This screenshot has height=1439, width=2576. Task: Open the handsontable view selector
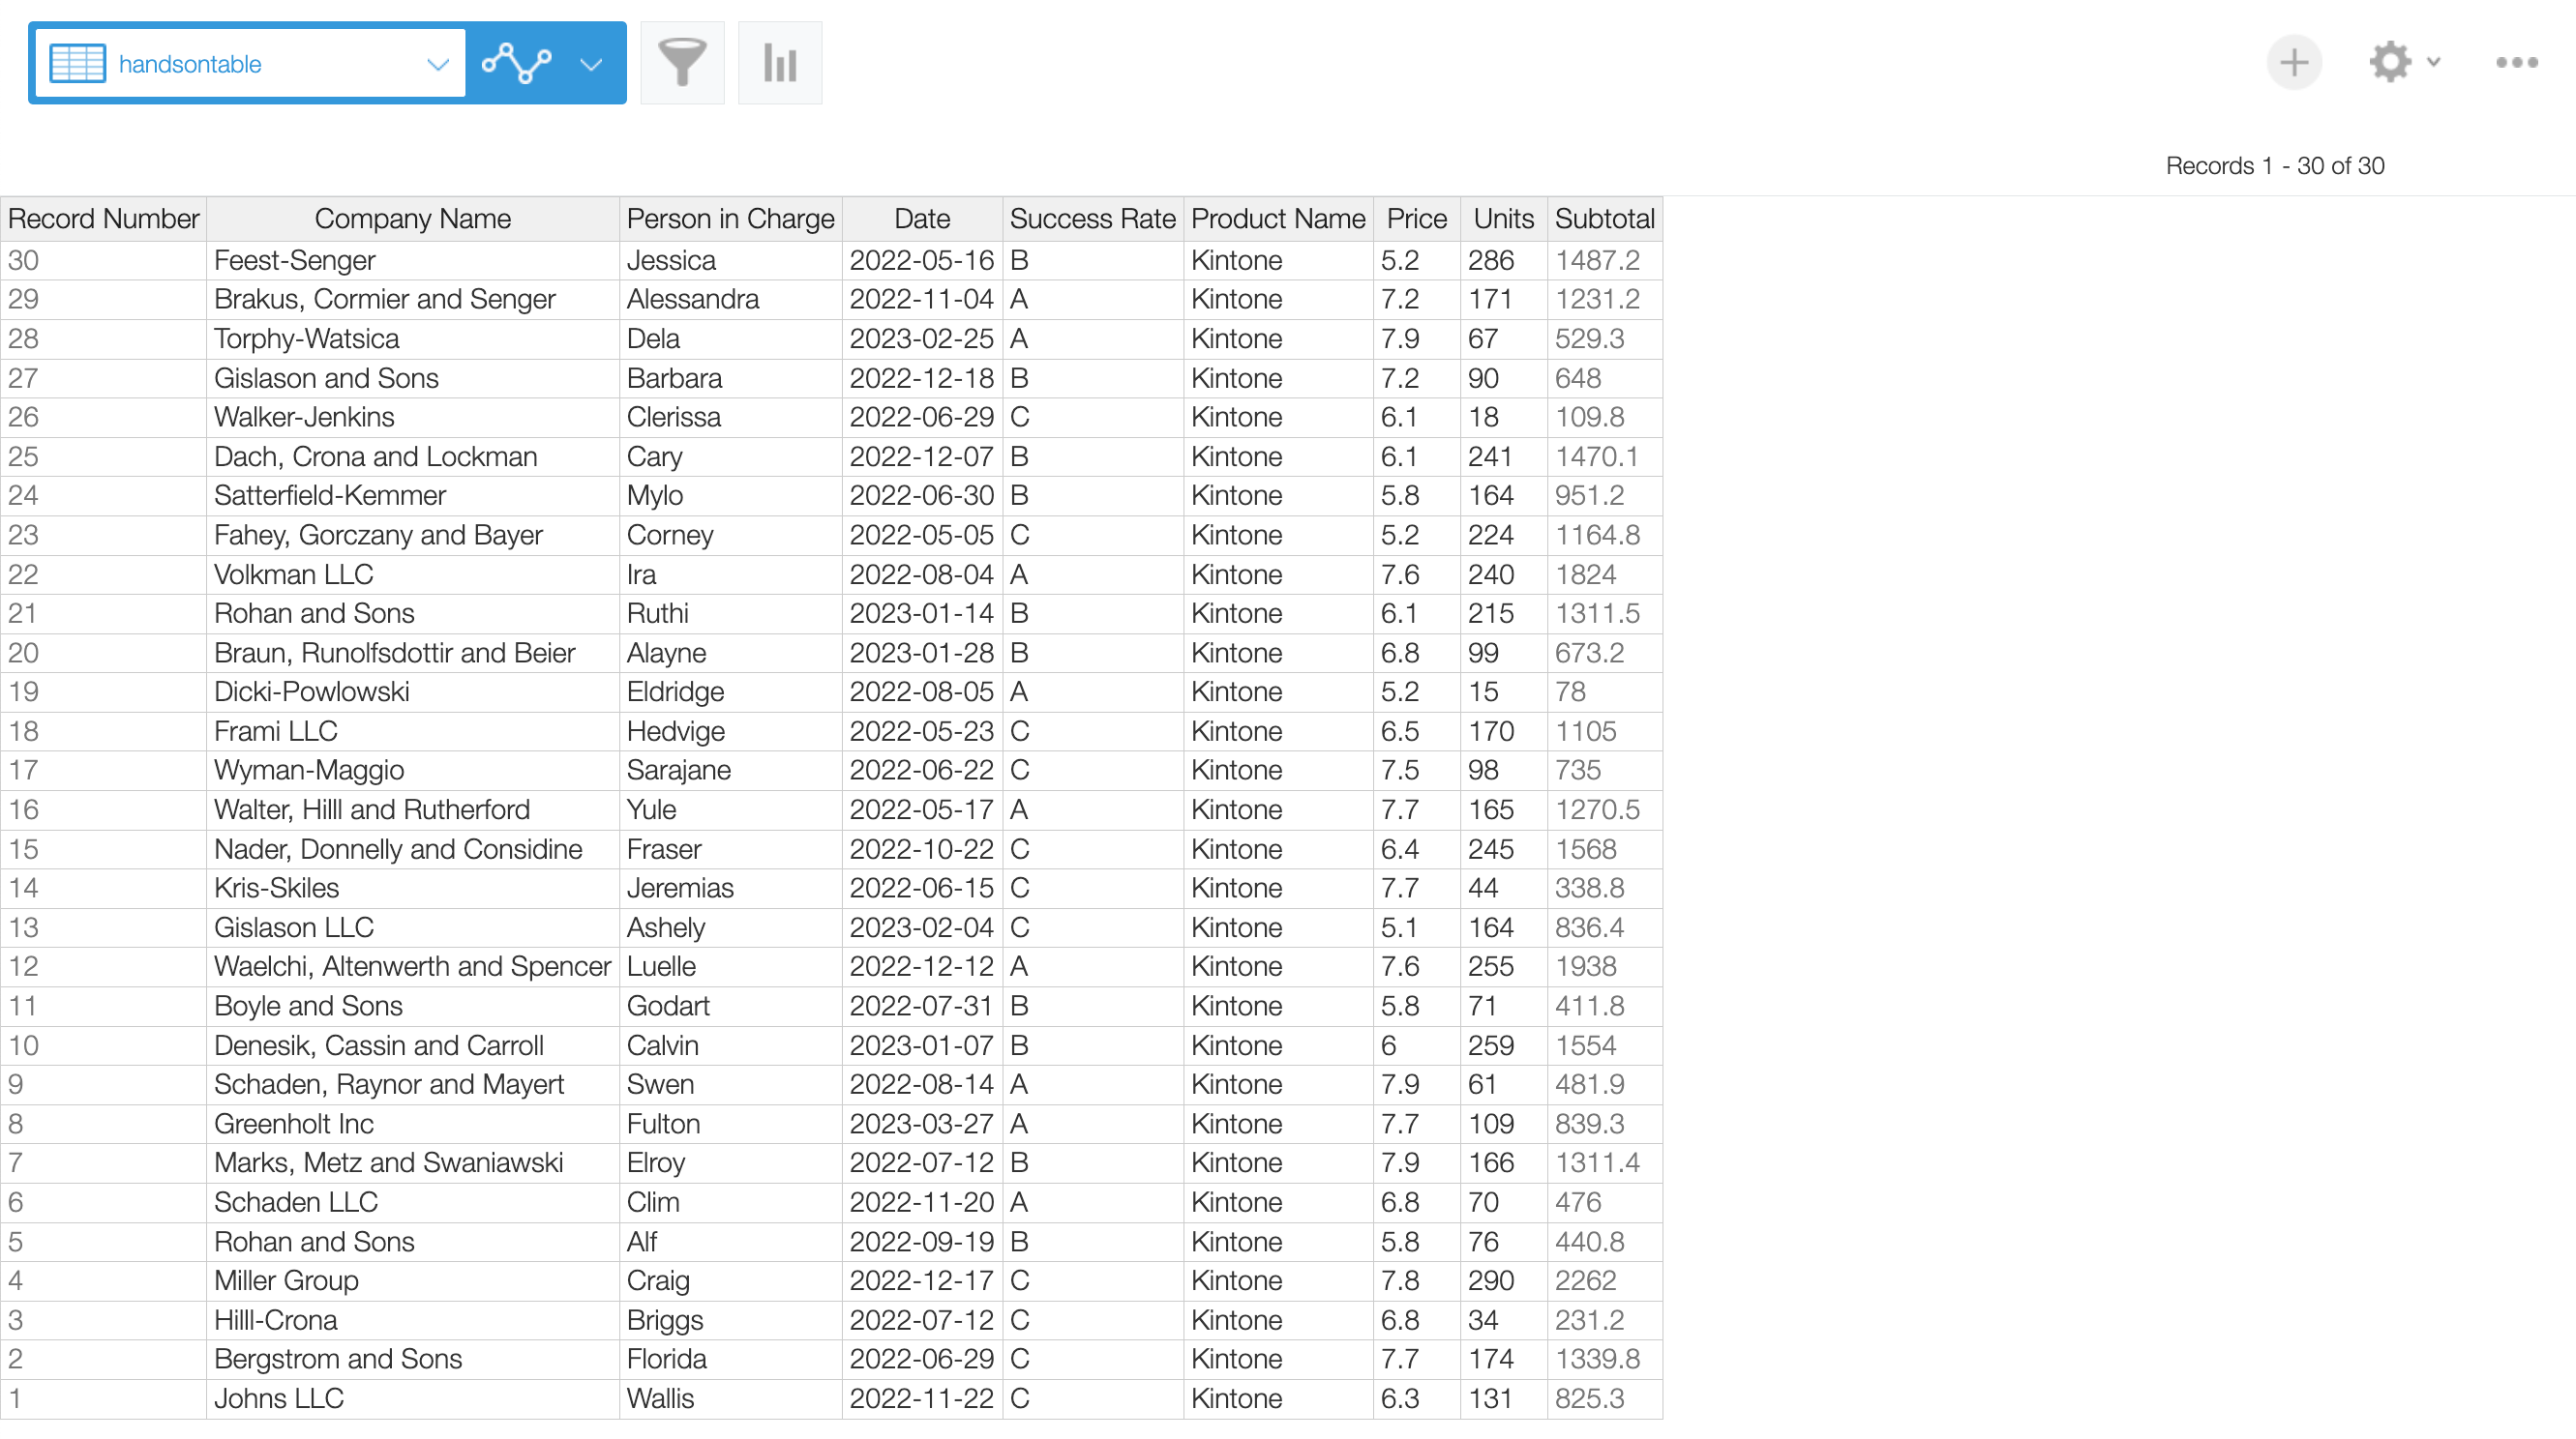point(250,63)
